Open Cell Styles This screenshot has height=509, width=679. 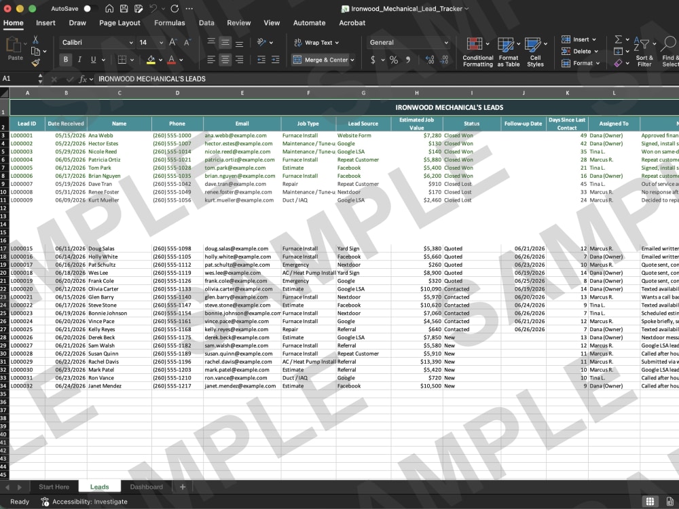coord(535,52)
